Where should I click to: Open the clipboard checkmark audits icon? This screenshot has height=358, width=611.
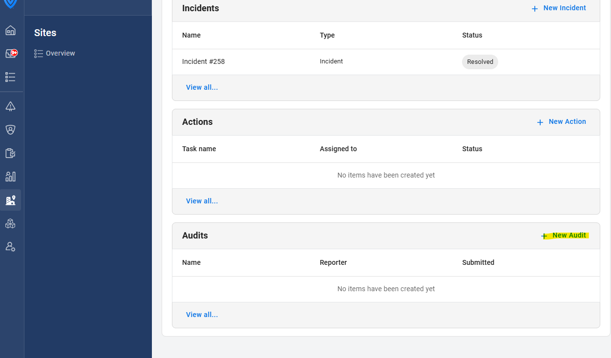click(x=10, y=153)
